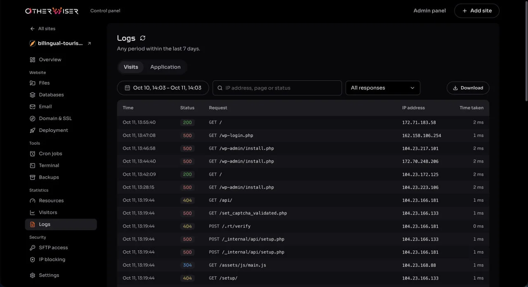The height and width of the screenshot is (287, 528).
Task: Click GET /setup/ request
Action: point(223,278)
